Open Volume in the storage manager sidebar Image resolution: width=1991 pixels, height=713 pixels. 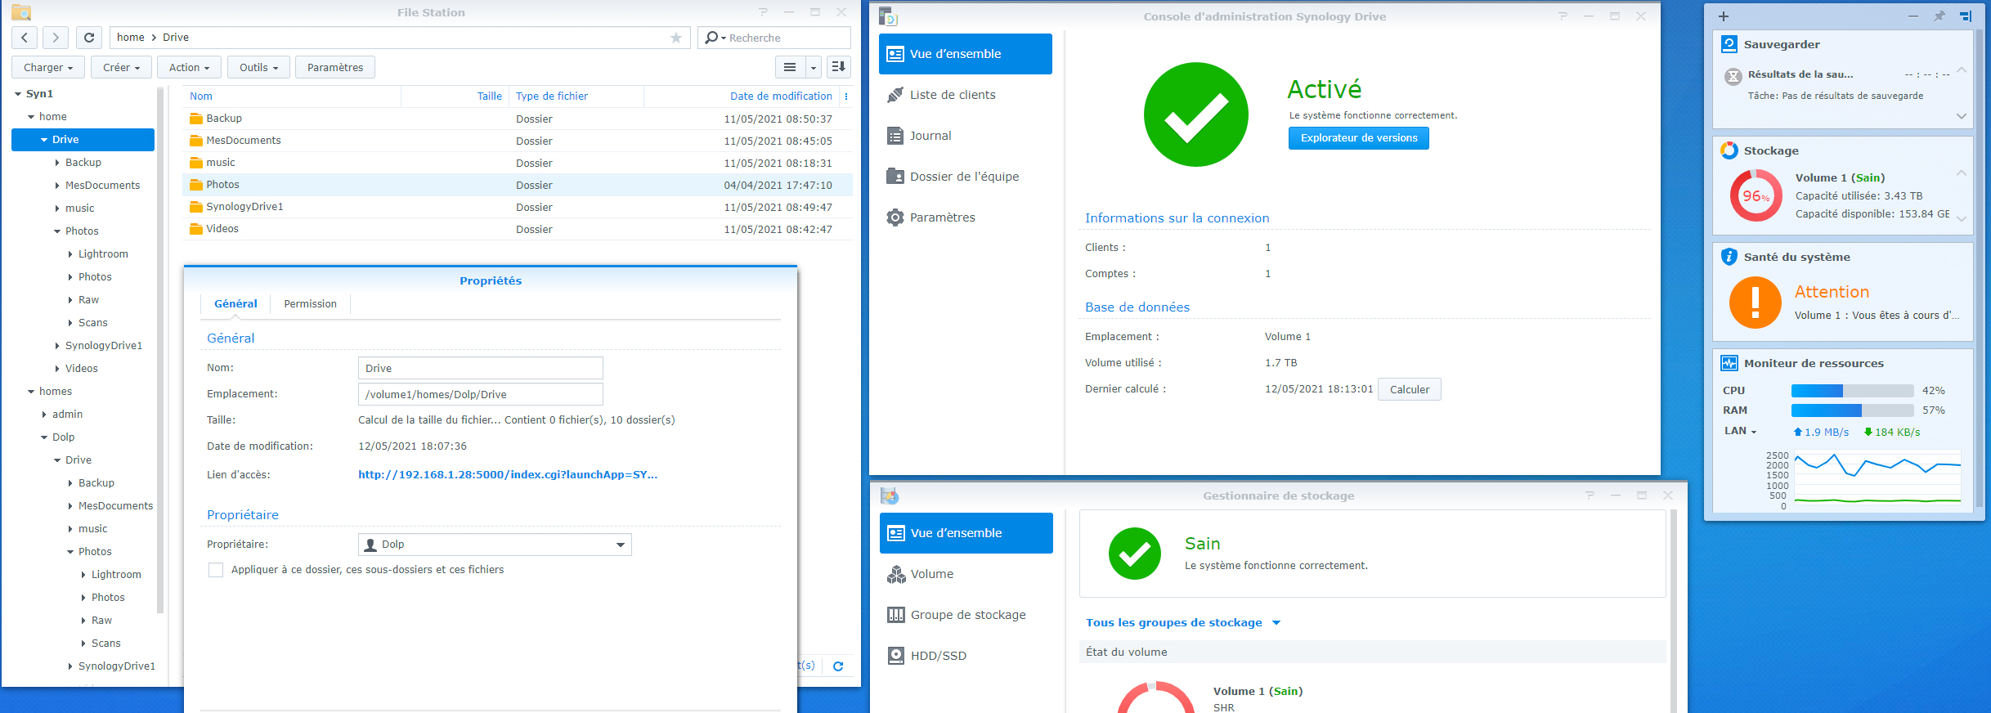[x=966, y=574]
